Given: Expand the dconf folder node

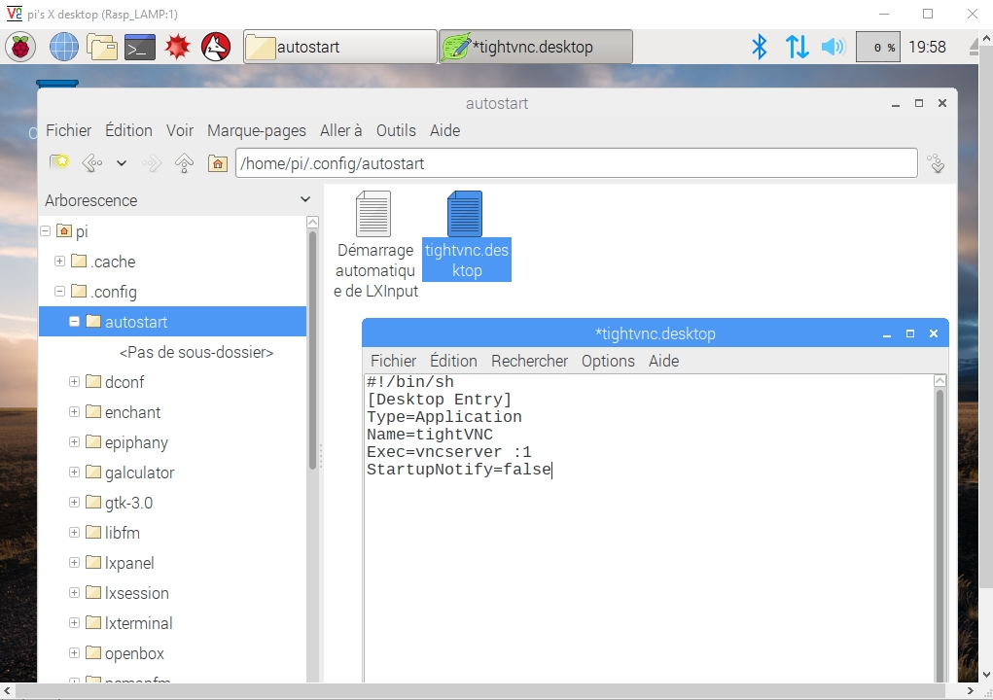Looking at the screenshot, I should [74, 382].
